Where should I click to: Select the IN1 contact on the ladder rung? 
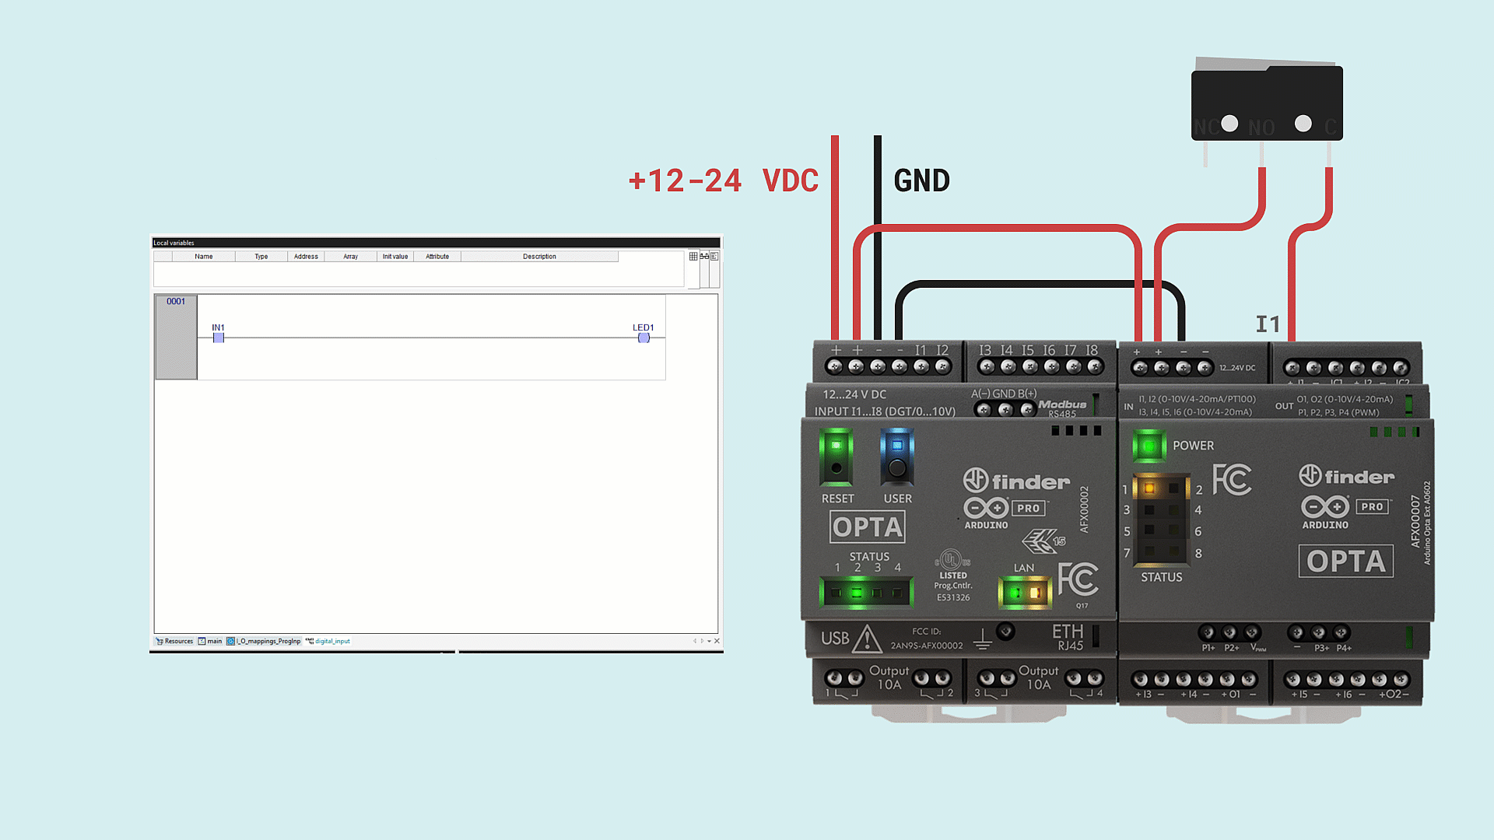(x=219, y=338)
